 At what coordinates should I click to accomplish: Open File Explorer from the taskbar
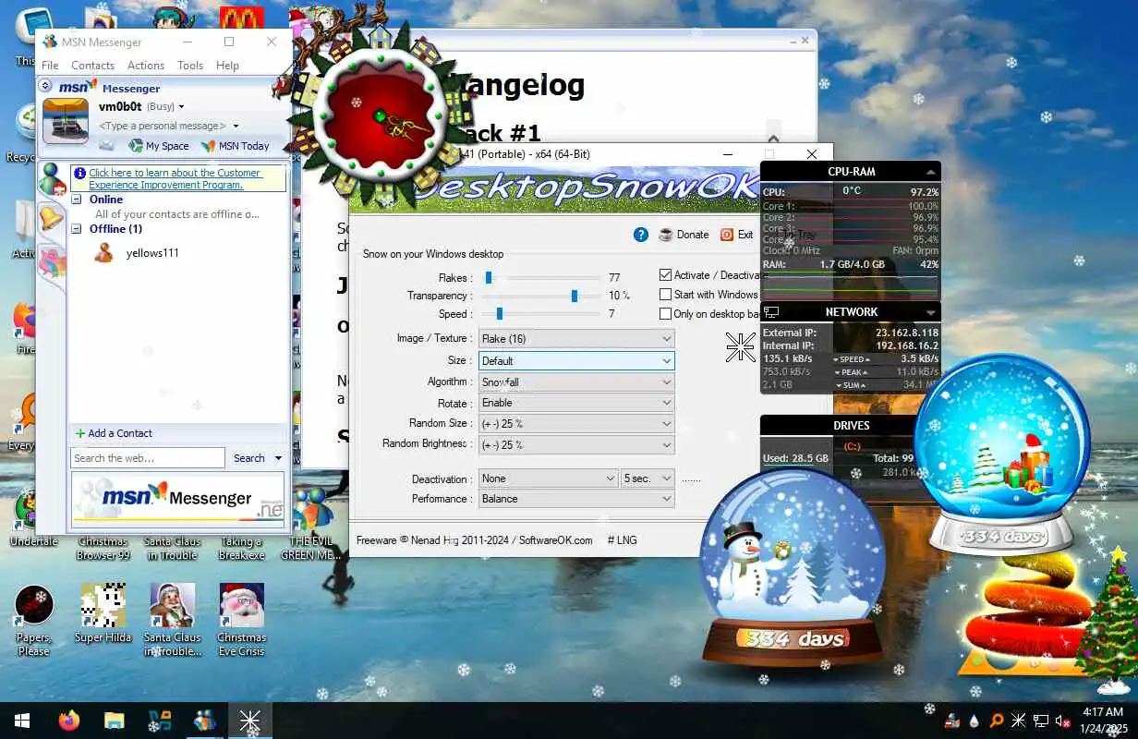[x=114, y=721]
